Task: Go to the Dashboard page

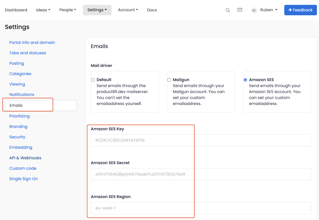Action: point(16,10)
